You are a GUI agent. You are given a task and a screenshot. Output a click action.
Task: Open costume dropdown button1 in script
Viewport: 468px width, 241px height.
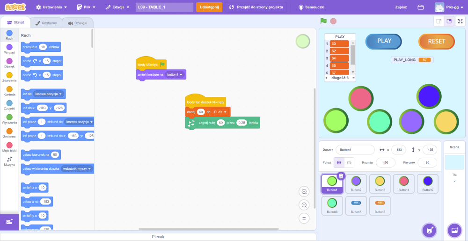point(175,74)
